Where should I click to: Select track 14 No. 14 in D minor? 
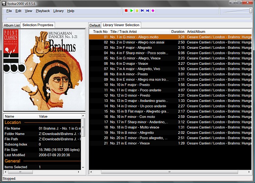pos(170,106)
